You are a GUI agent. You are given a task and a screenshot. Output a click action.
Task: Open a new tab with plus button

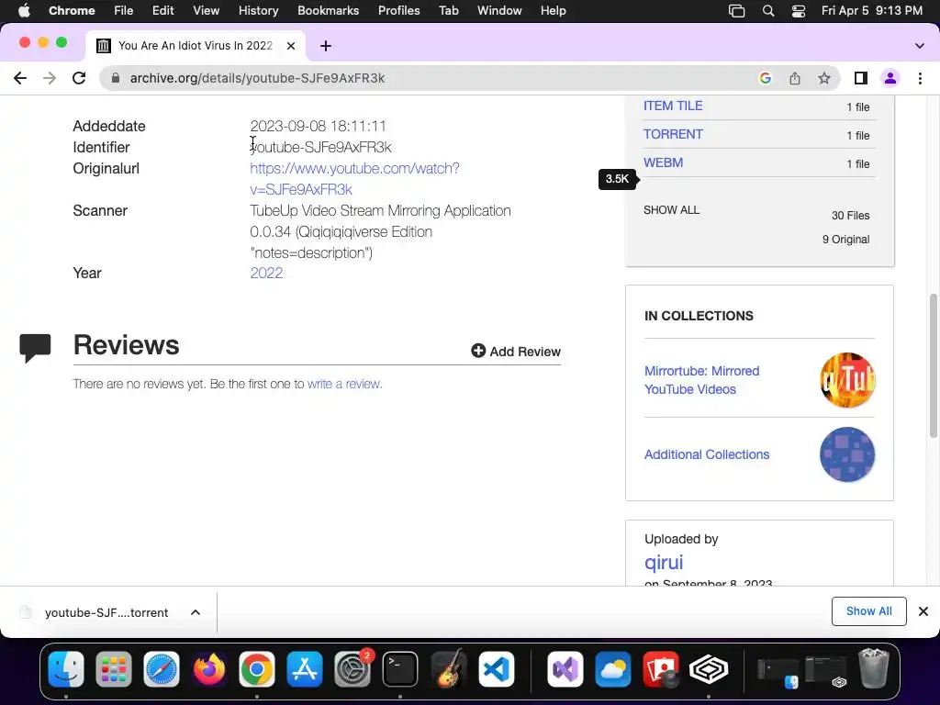click(x=326, y=46)
